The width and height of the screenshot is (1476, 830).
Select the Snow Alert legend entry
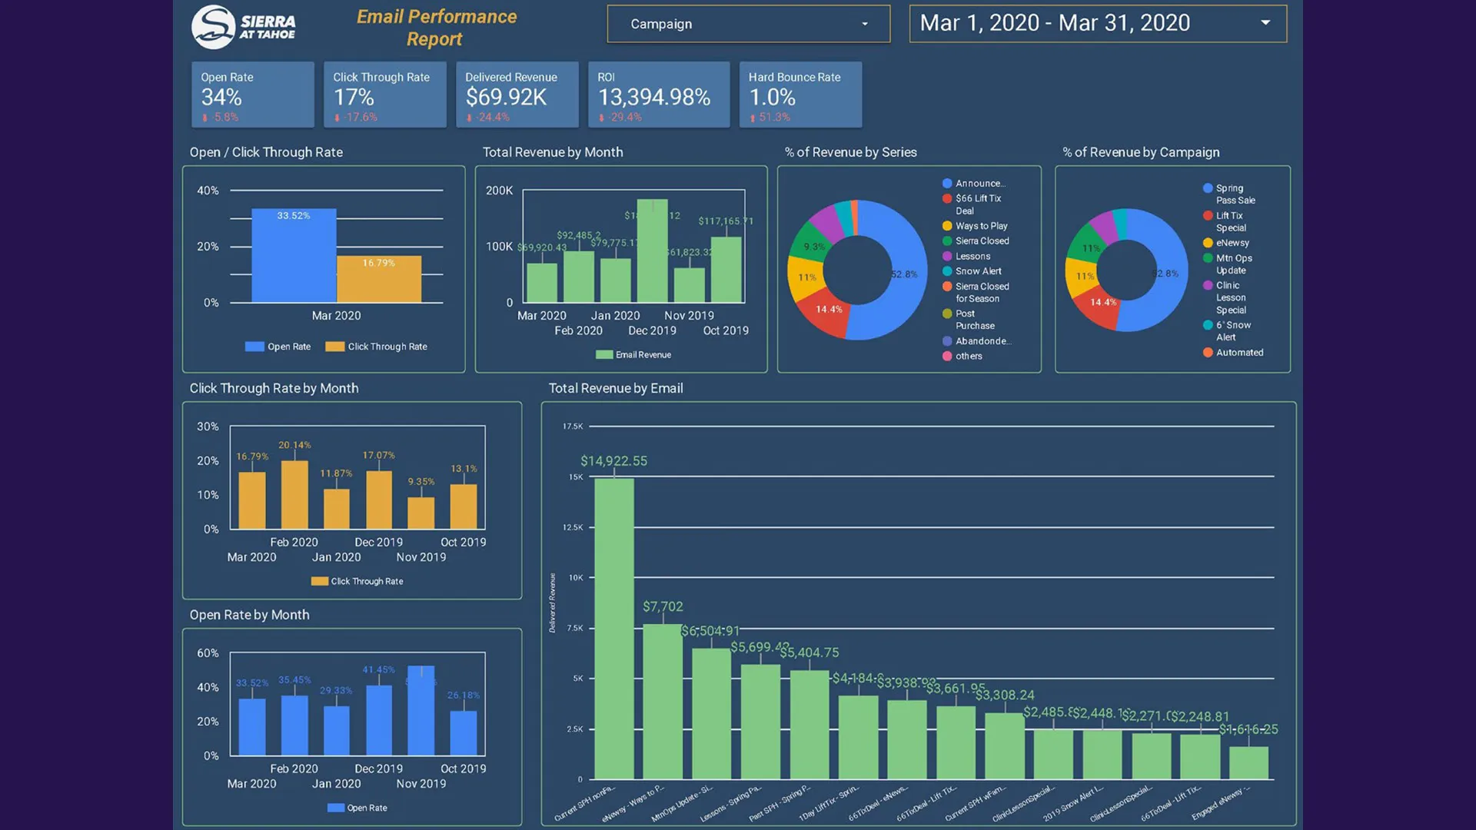tap(972, 271)
